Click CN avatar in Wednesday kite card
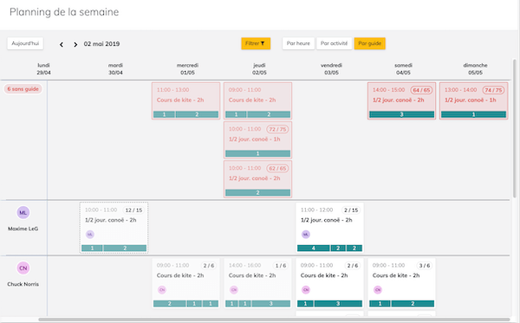The image size is (520, 323). click(x=162, y=290)
